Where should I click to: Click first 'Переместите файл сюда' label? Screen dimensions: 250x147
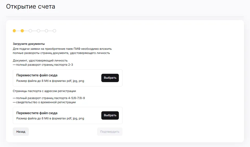click(37, 75)
